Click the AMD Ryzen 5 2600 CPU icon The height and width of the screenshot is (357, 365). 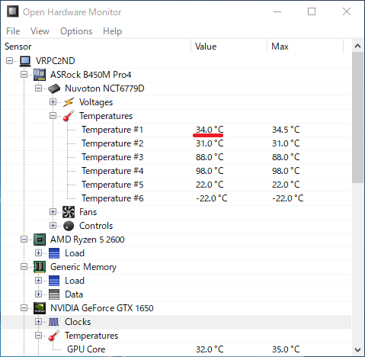[40, 240]
